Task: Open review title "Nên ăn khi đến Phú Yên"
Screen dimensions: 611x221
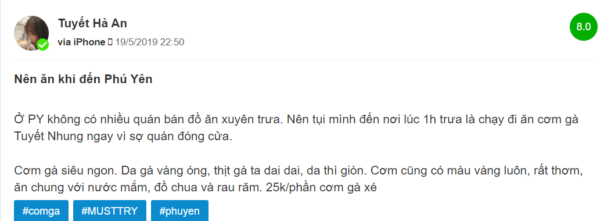Action: (83, 79)
